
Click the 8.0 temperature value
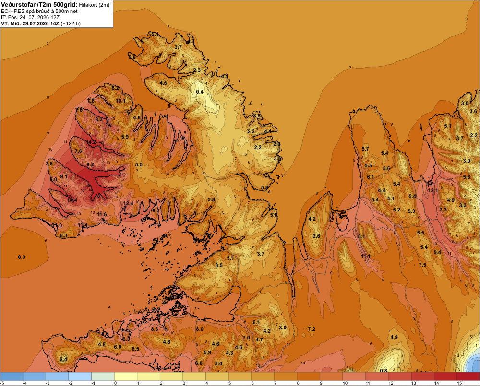pos(200,329)
